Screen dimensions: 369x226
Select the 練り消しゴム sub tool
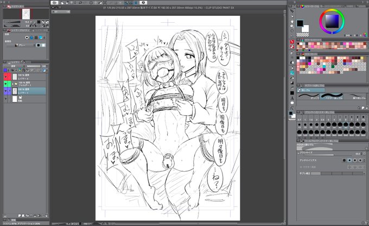pos(355,96)
